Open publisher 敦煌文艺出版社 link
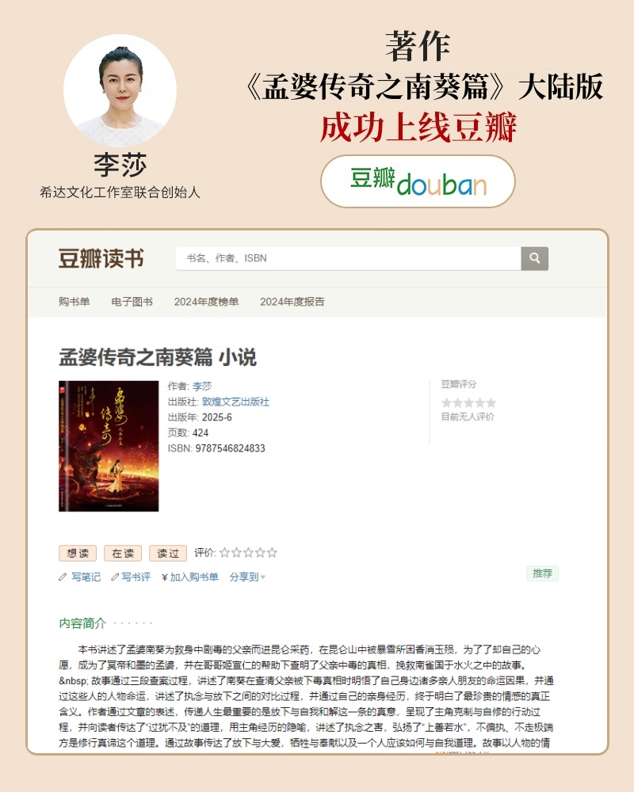Viewport: 634px width, 792px height. click(235, 402)
